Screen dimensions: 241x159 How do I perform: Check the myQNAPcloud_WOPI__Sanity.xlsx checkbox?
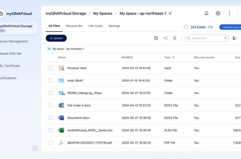click(x=51, y=130)
